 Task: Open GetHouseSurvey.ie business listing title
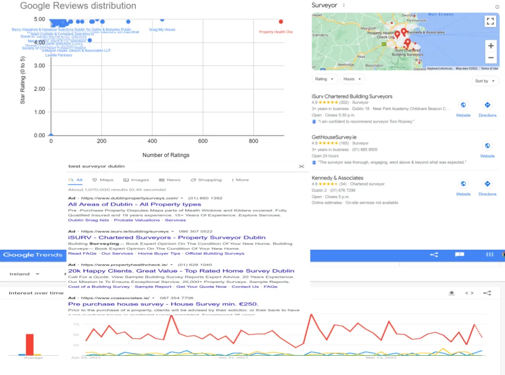pos(334,137)
